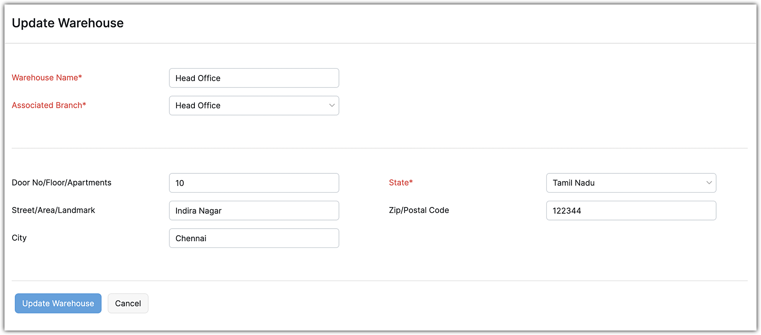This screenshot has height=335, width=761.
Task: Click the Update Warehouse page heading
Action: click(68, 23)
